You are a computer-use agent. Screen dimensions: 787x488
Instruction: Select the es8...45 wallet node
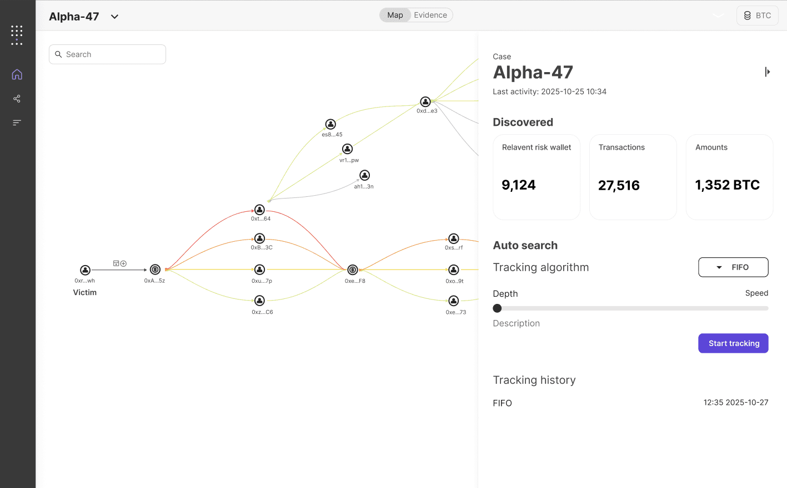(x=330, y=124)
